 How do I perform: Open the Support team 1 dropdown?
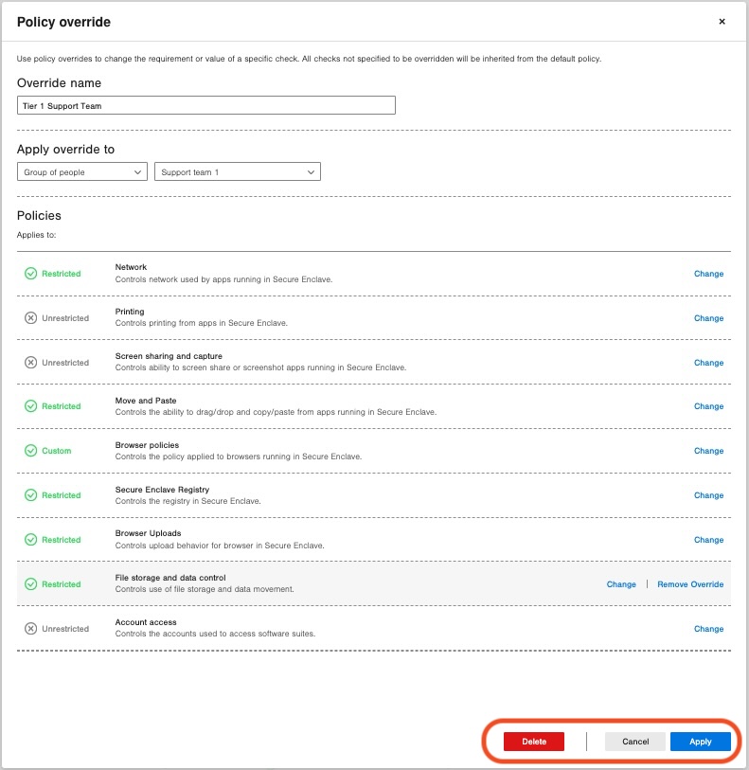tap(237, 171)
